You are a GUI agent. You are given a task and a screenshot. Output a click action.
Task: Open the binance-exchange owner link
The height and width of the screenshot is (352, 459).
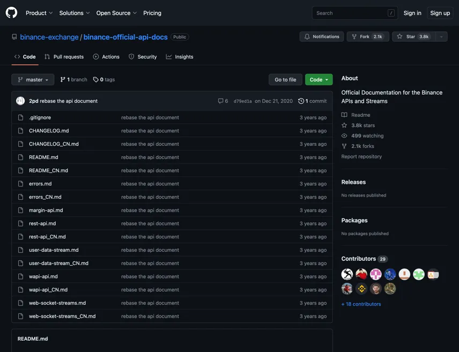[x=49, y=37]
